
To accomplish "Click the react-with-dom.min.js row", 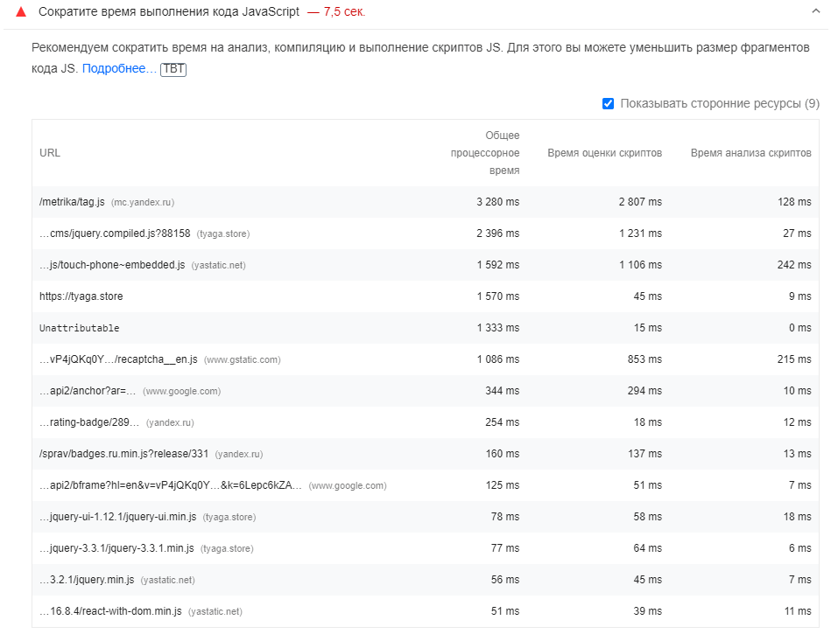I will point(105,611).
